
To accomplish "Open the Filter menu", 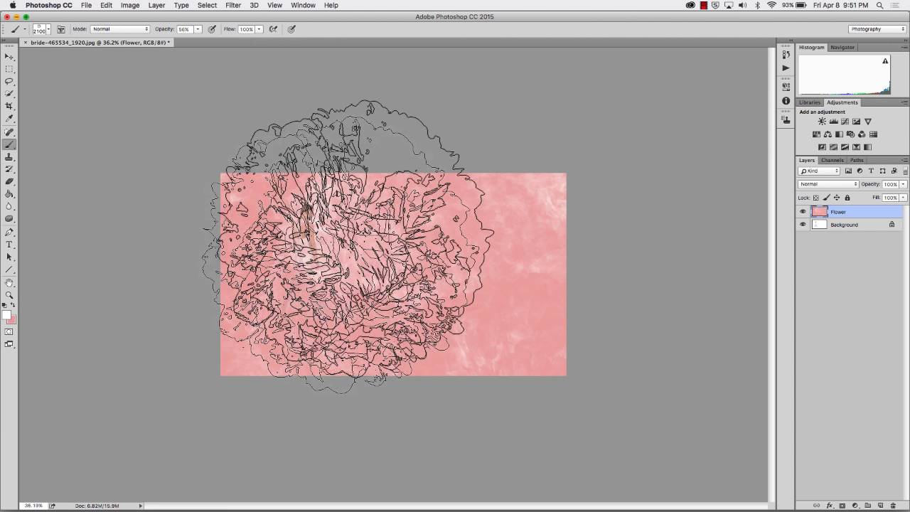I will tap(233, 5).
